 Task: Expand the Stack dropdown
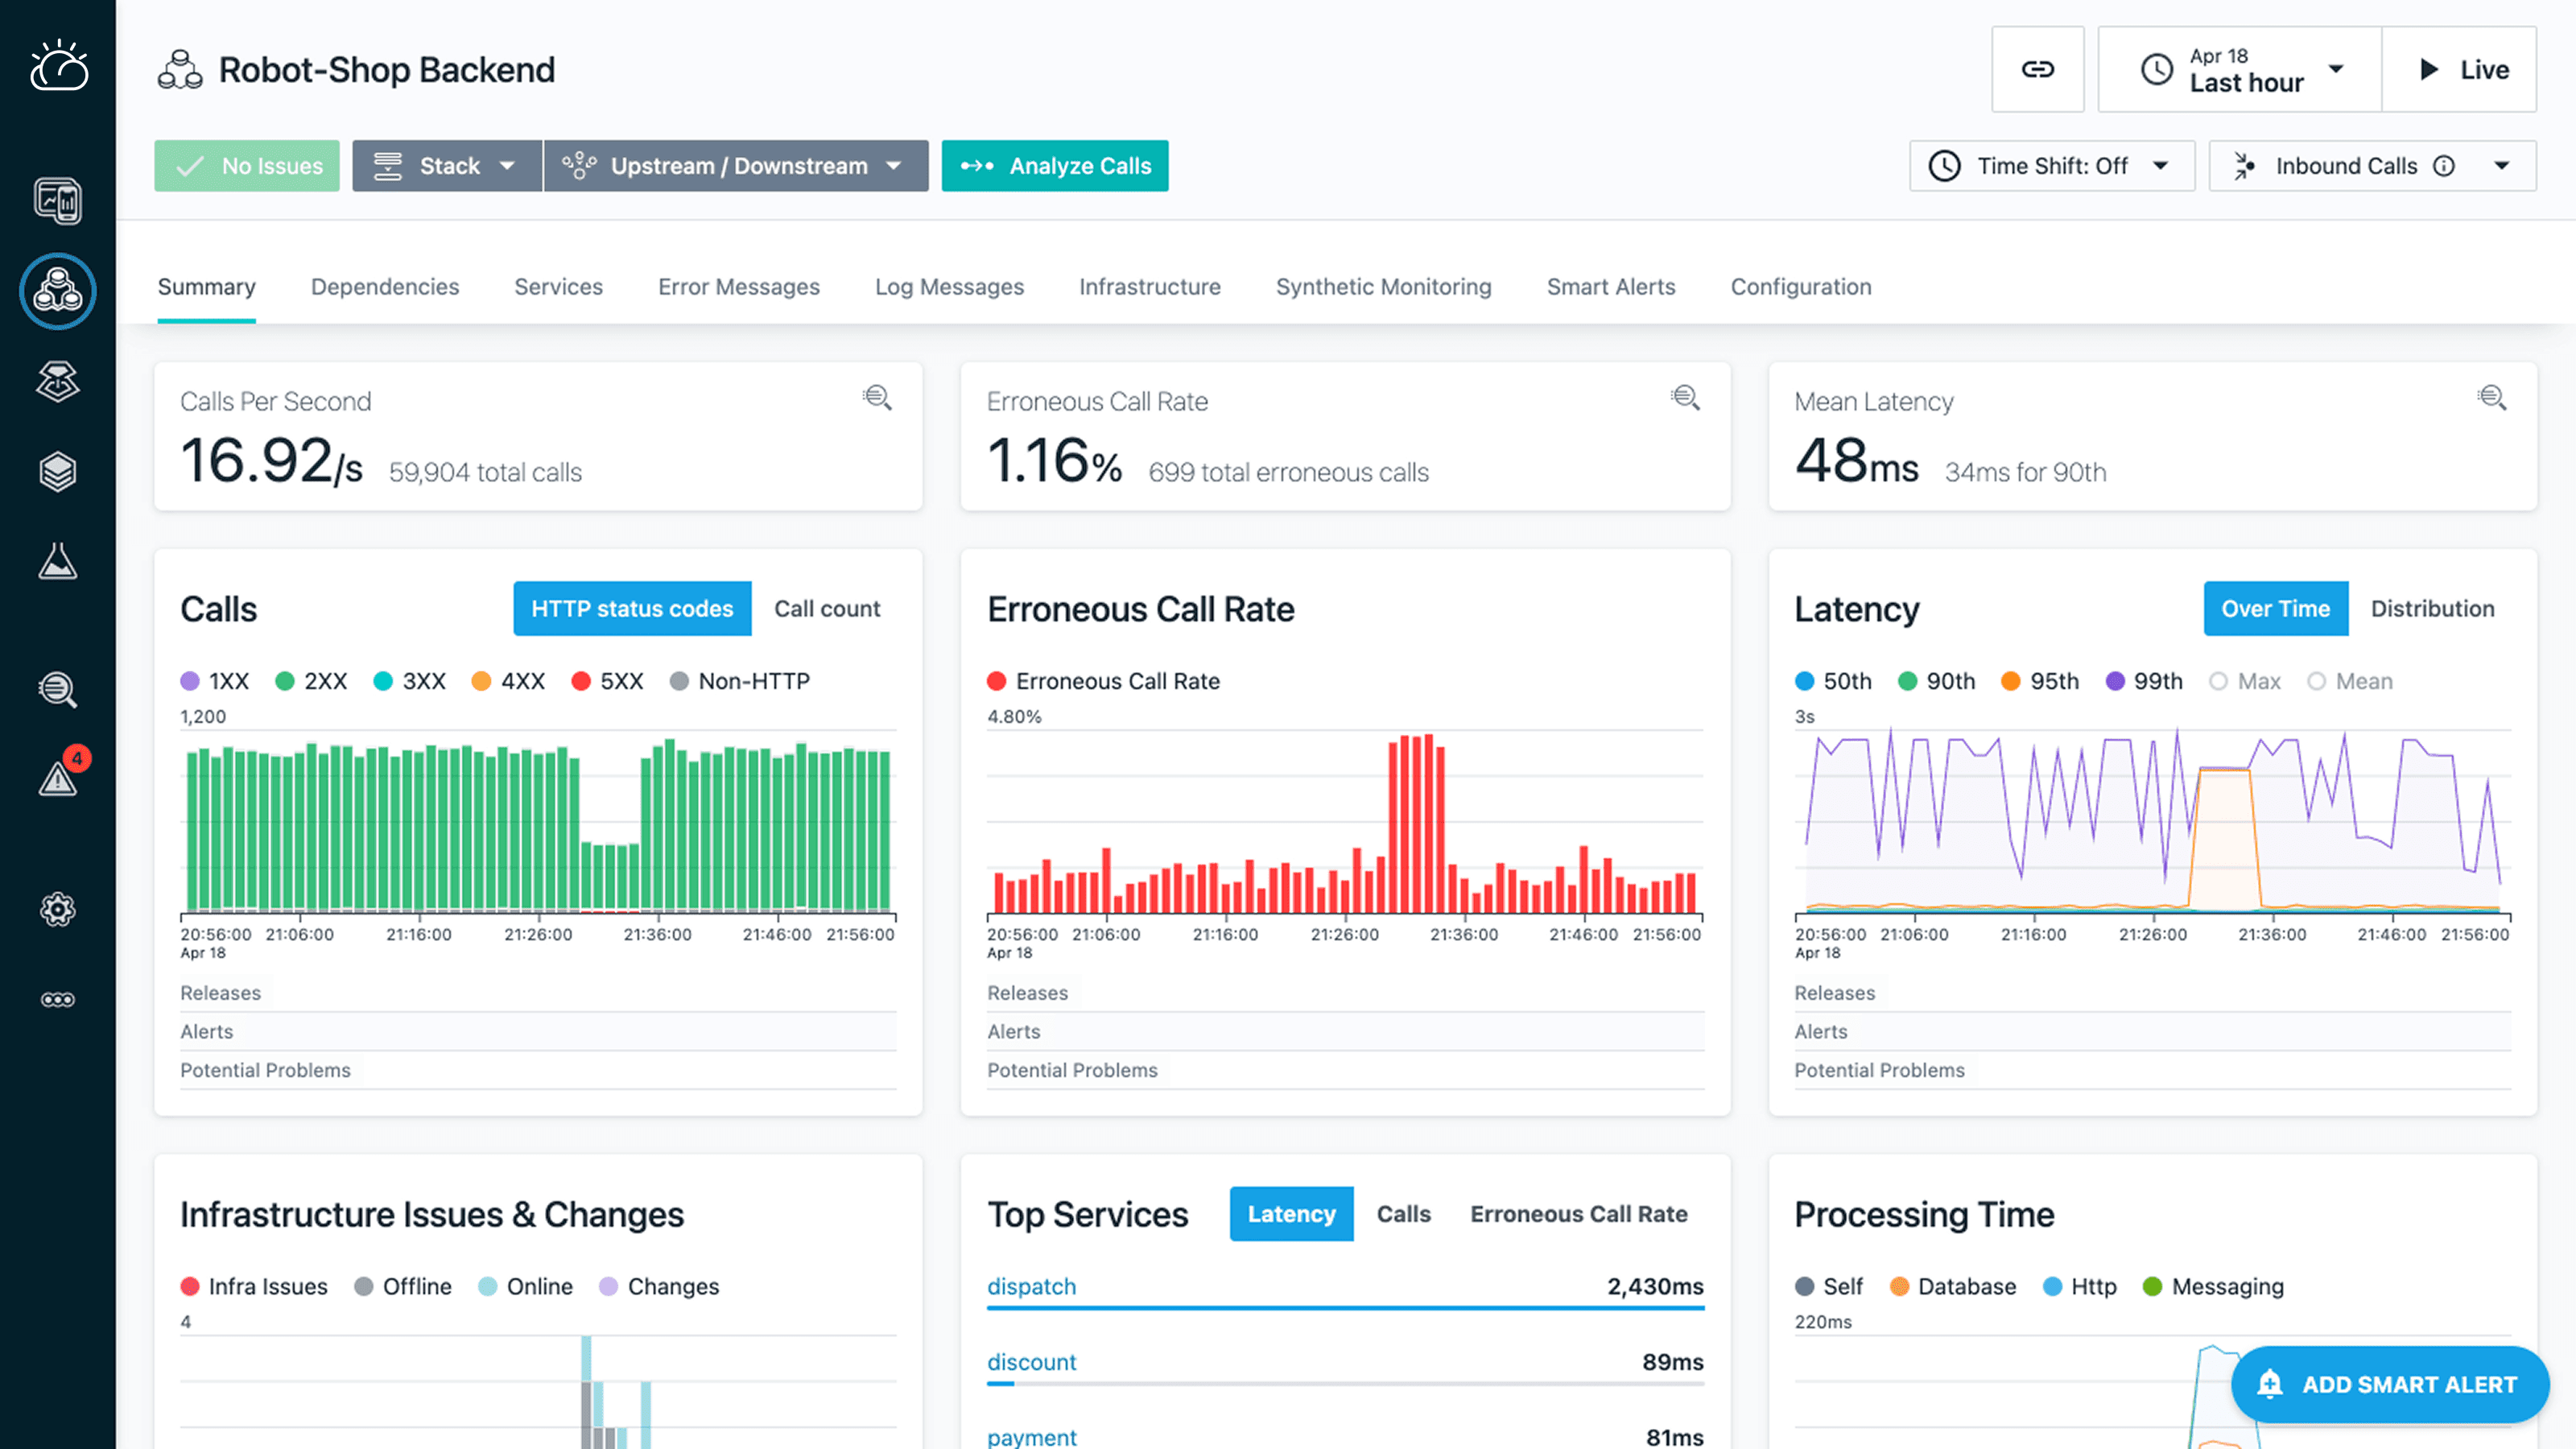pos(446,166)
